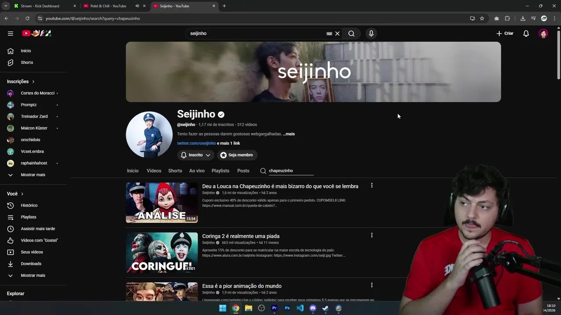
Task: Open Coringa 2 é realmente uma piada title
Action: (x=241, y=236)
